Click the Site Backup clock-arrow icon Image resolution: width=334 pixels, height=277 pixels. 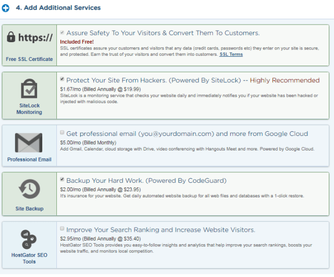click(x=29, y=189)
